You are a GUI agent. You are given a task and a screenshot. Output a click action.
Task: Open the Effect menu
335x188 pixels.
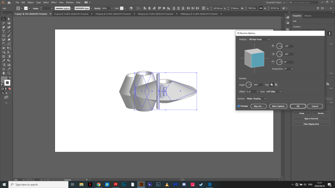pyautogui.click(x=54, y=2)
